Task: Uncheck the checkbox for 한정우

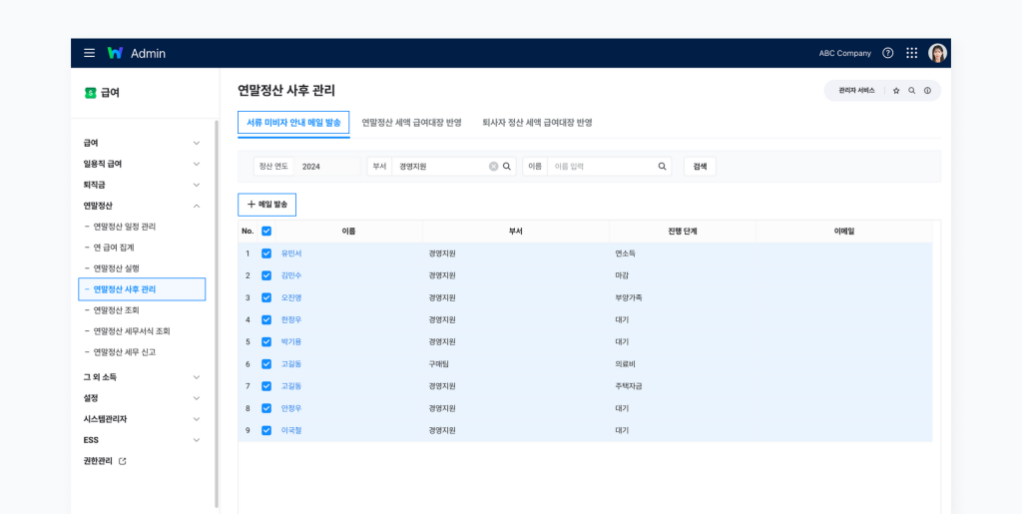Action: tap(265, 319)
